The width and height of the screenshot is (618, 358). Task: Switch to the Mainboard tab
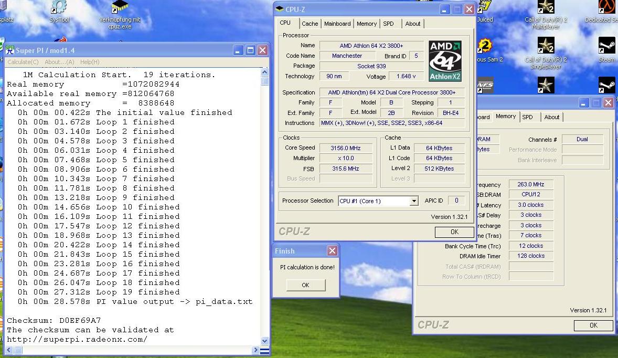(337, 24)
